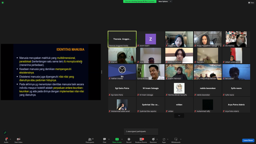Click muted mic icon on yogi
The height and width of the screenshot is (144, 256).
[138, 62]
